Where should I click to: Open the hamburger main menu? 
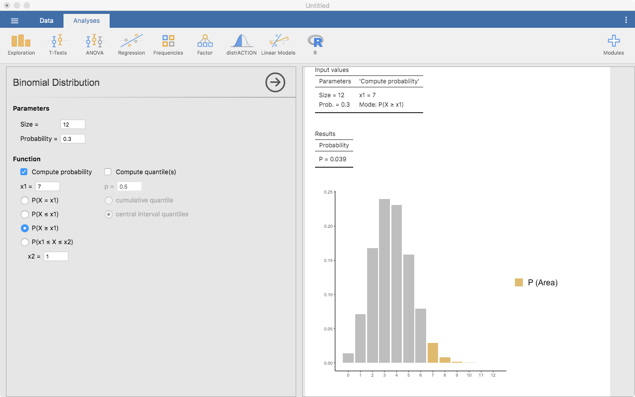15,20
